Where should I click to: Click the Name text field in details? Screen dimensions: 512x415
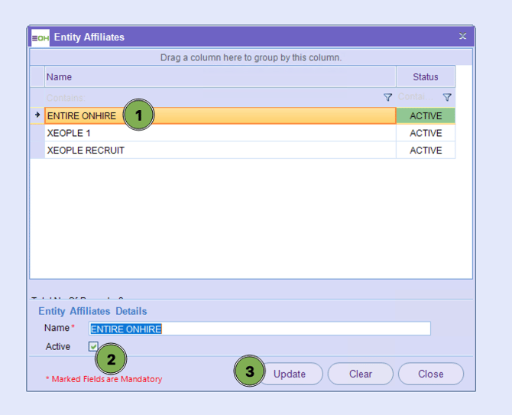260,329
